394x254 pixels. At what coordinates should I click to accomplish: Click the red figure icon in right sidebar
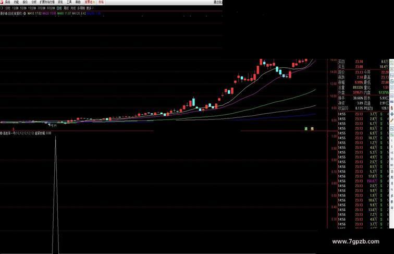pyautogui.click(x=392, y=108)
